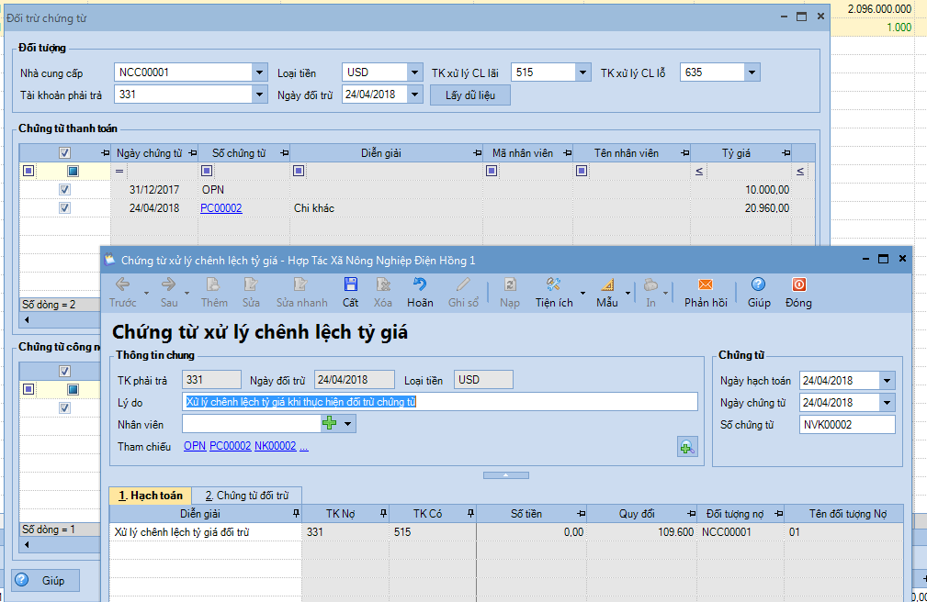Uncheck the OPN voucher row checkbox
Viewport: 927px width, 602px height.
coord(65,190)
